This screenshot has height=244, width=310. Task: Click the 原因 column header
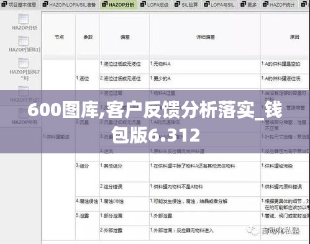(294, 37)
